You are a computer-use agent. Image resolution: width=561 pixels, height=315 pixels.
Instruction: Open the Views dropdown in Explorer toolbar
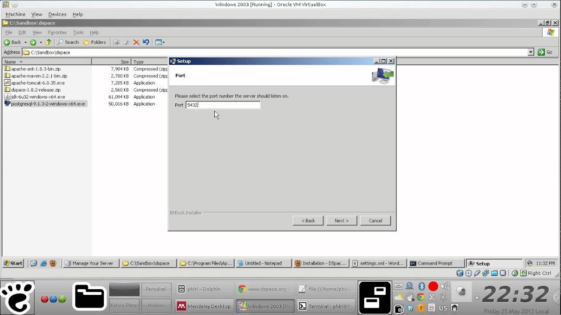(x=160, y=42)
